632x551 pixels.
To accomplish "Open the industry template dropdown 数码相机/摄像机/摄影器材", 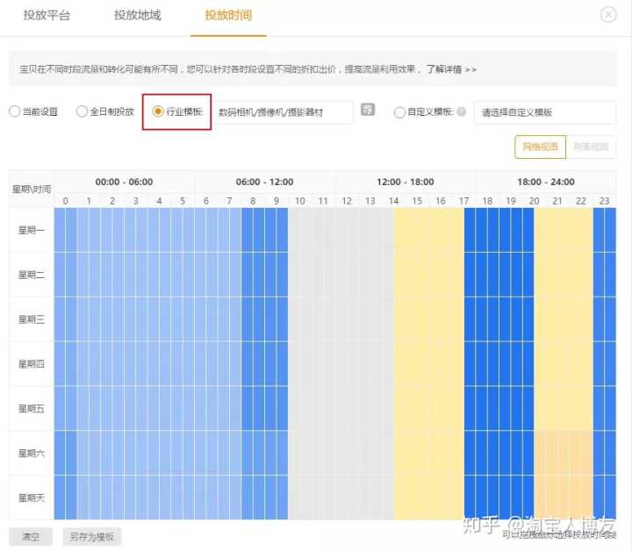I will click(284, 112).
